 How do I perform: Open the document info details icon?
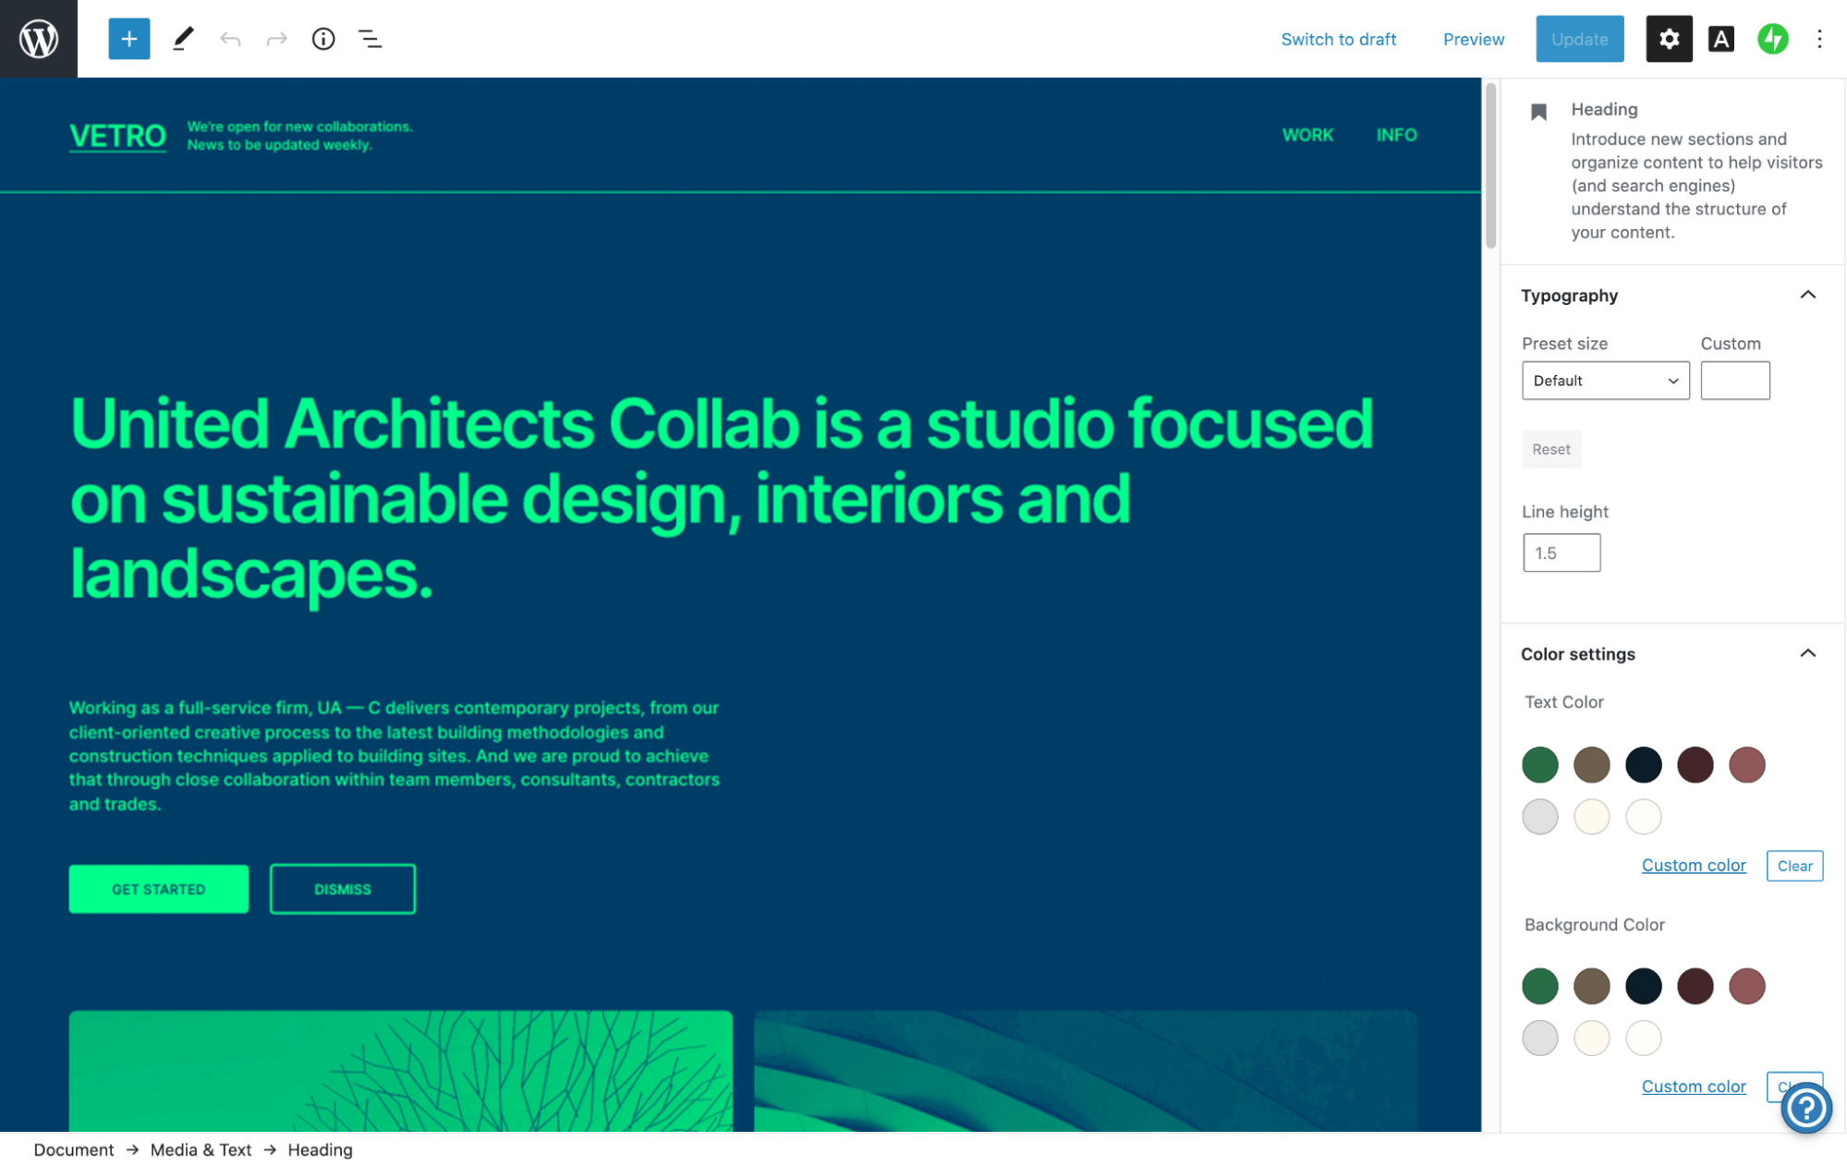coord(323,39)
